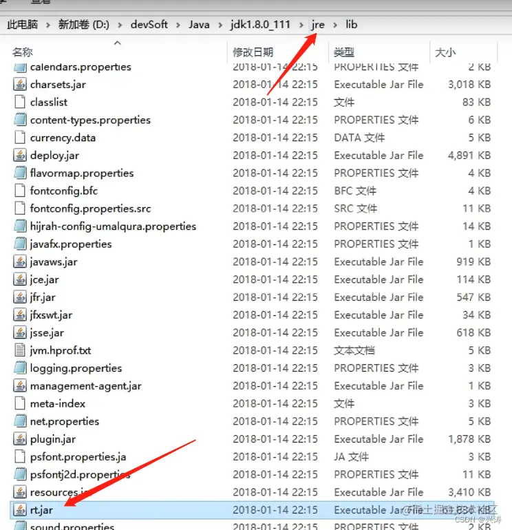Click the 4,891 KB size cell
The image size is (512, 530).
(469, 156)
